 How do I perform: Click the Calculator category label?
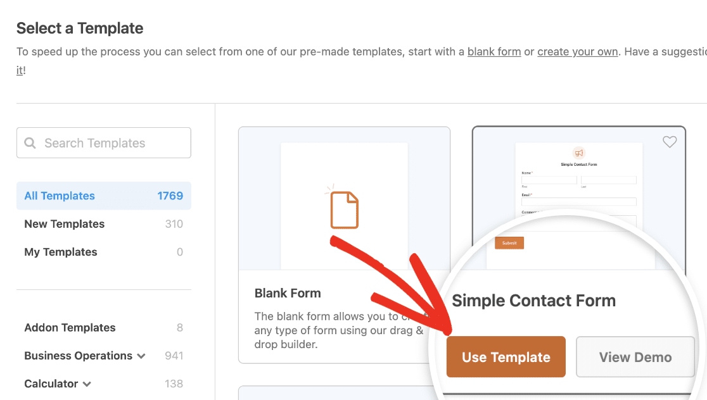[51, 384]
